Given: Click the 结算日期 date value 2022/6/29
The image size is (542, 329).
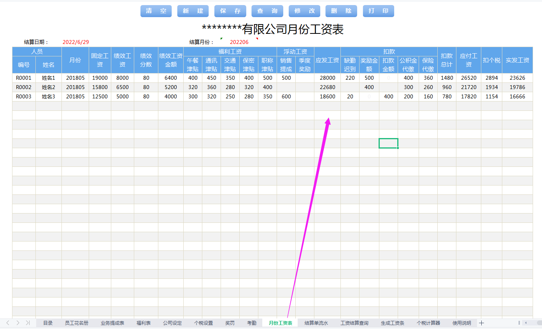Looking at the screenshot, I should click(x=75, y=42).
